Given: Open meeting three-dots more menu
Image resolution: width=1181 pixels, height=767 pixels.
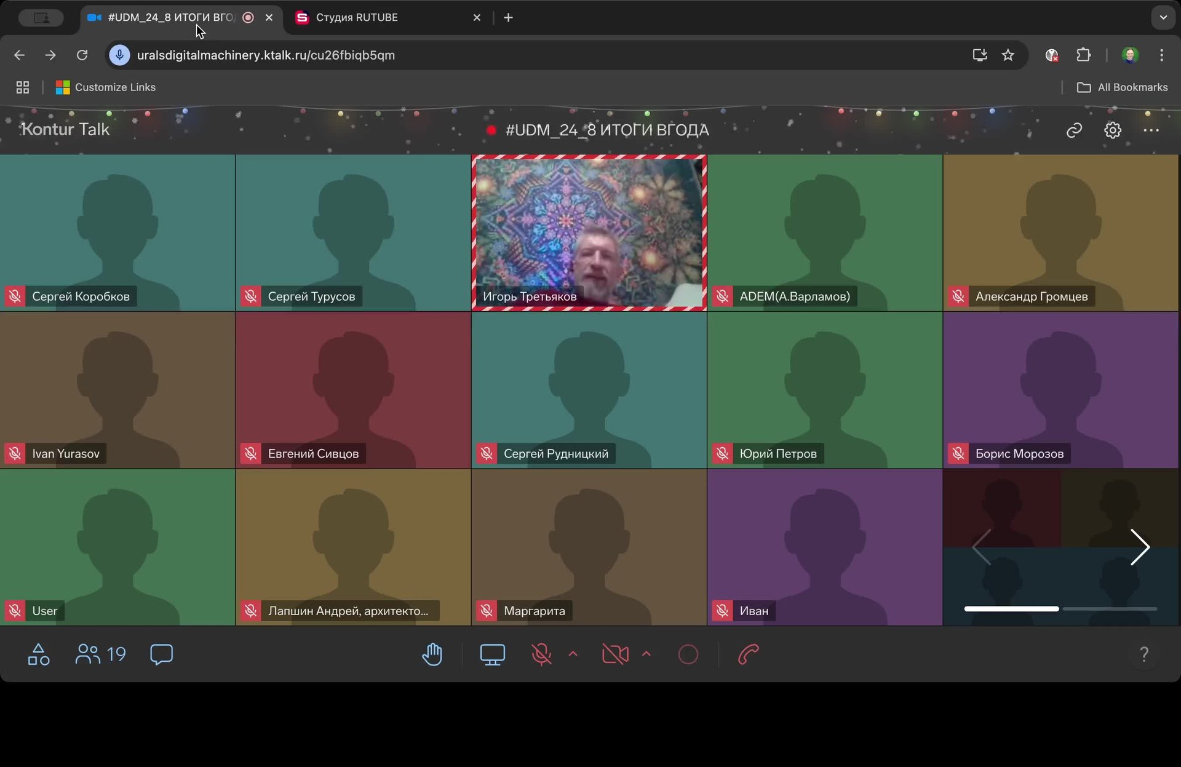Looking at the screenshot, I should point(1151,130).
